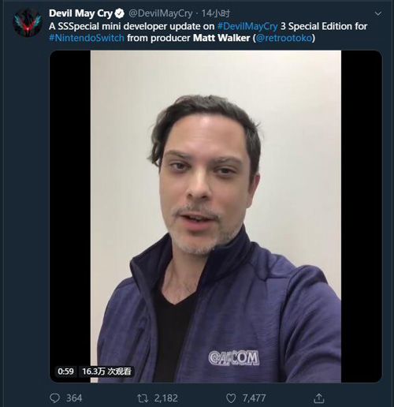
Task: Click the 364 replies count
Action: click(74, 398)
